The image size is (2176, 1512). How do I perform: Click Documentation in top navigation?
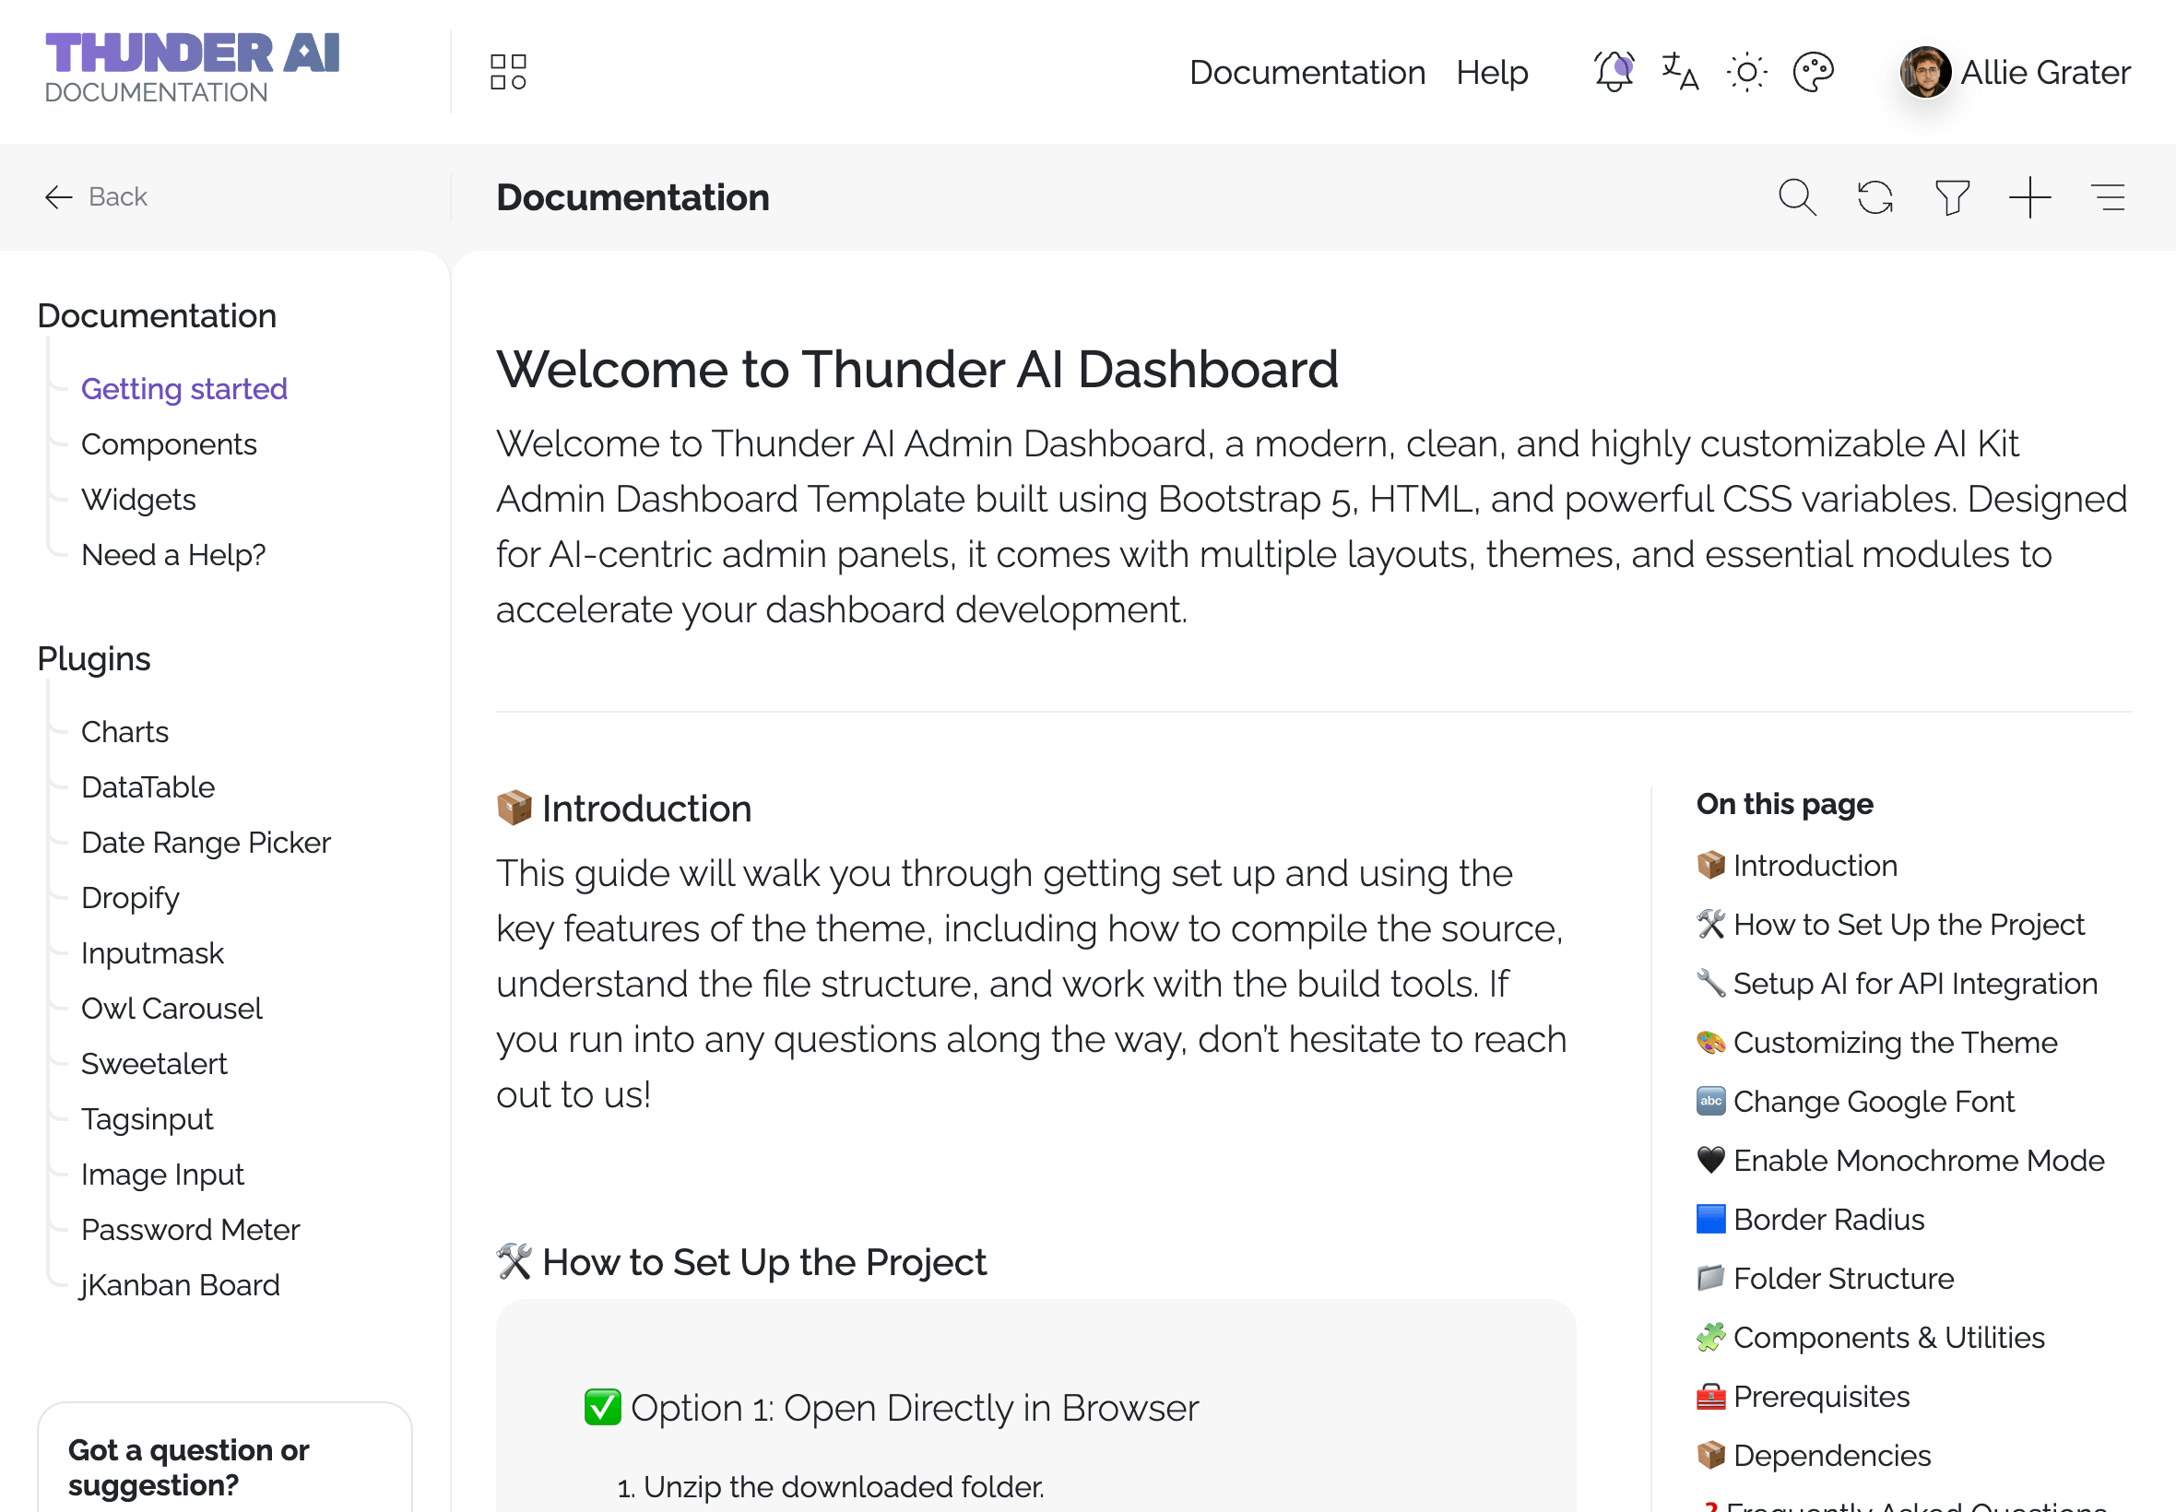pyautogui.click(x=1307, y=72)
